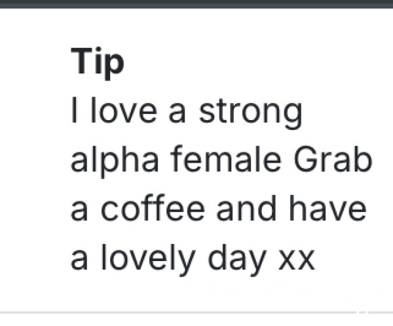Click the capital "I" starting the message
Screen dimensions: 393x326
pyautogui.click(x=74, y=110)
